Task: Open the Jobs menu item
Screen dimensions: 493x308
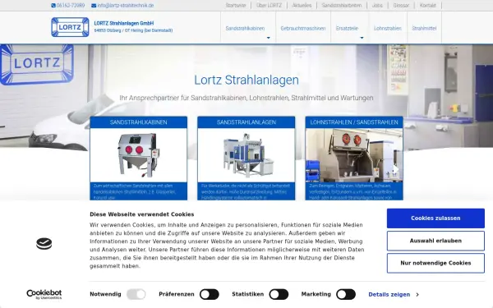Action: click(x=377, y=6)
